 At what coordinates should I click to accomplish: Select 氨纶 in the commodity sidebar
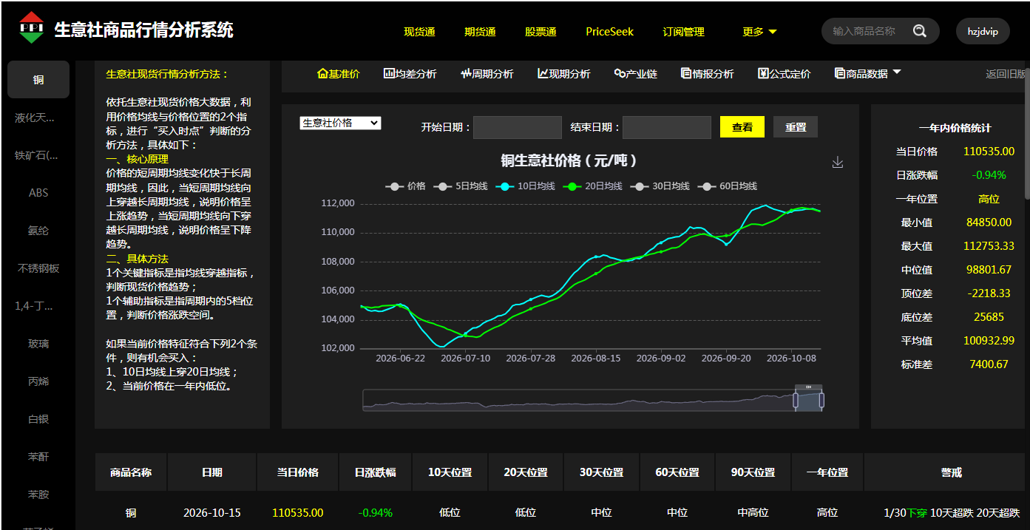[38, 231]
